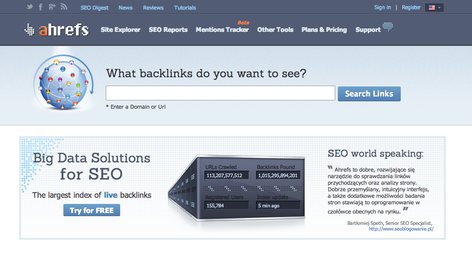Open the seoblogowanie.pl testimonial link
472x255 pixels.
401,229
